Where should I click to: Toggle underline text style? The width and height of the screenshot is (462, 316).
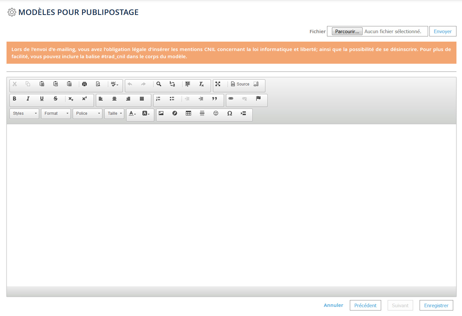(x=42, y=99)
